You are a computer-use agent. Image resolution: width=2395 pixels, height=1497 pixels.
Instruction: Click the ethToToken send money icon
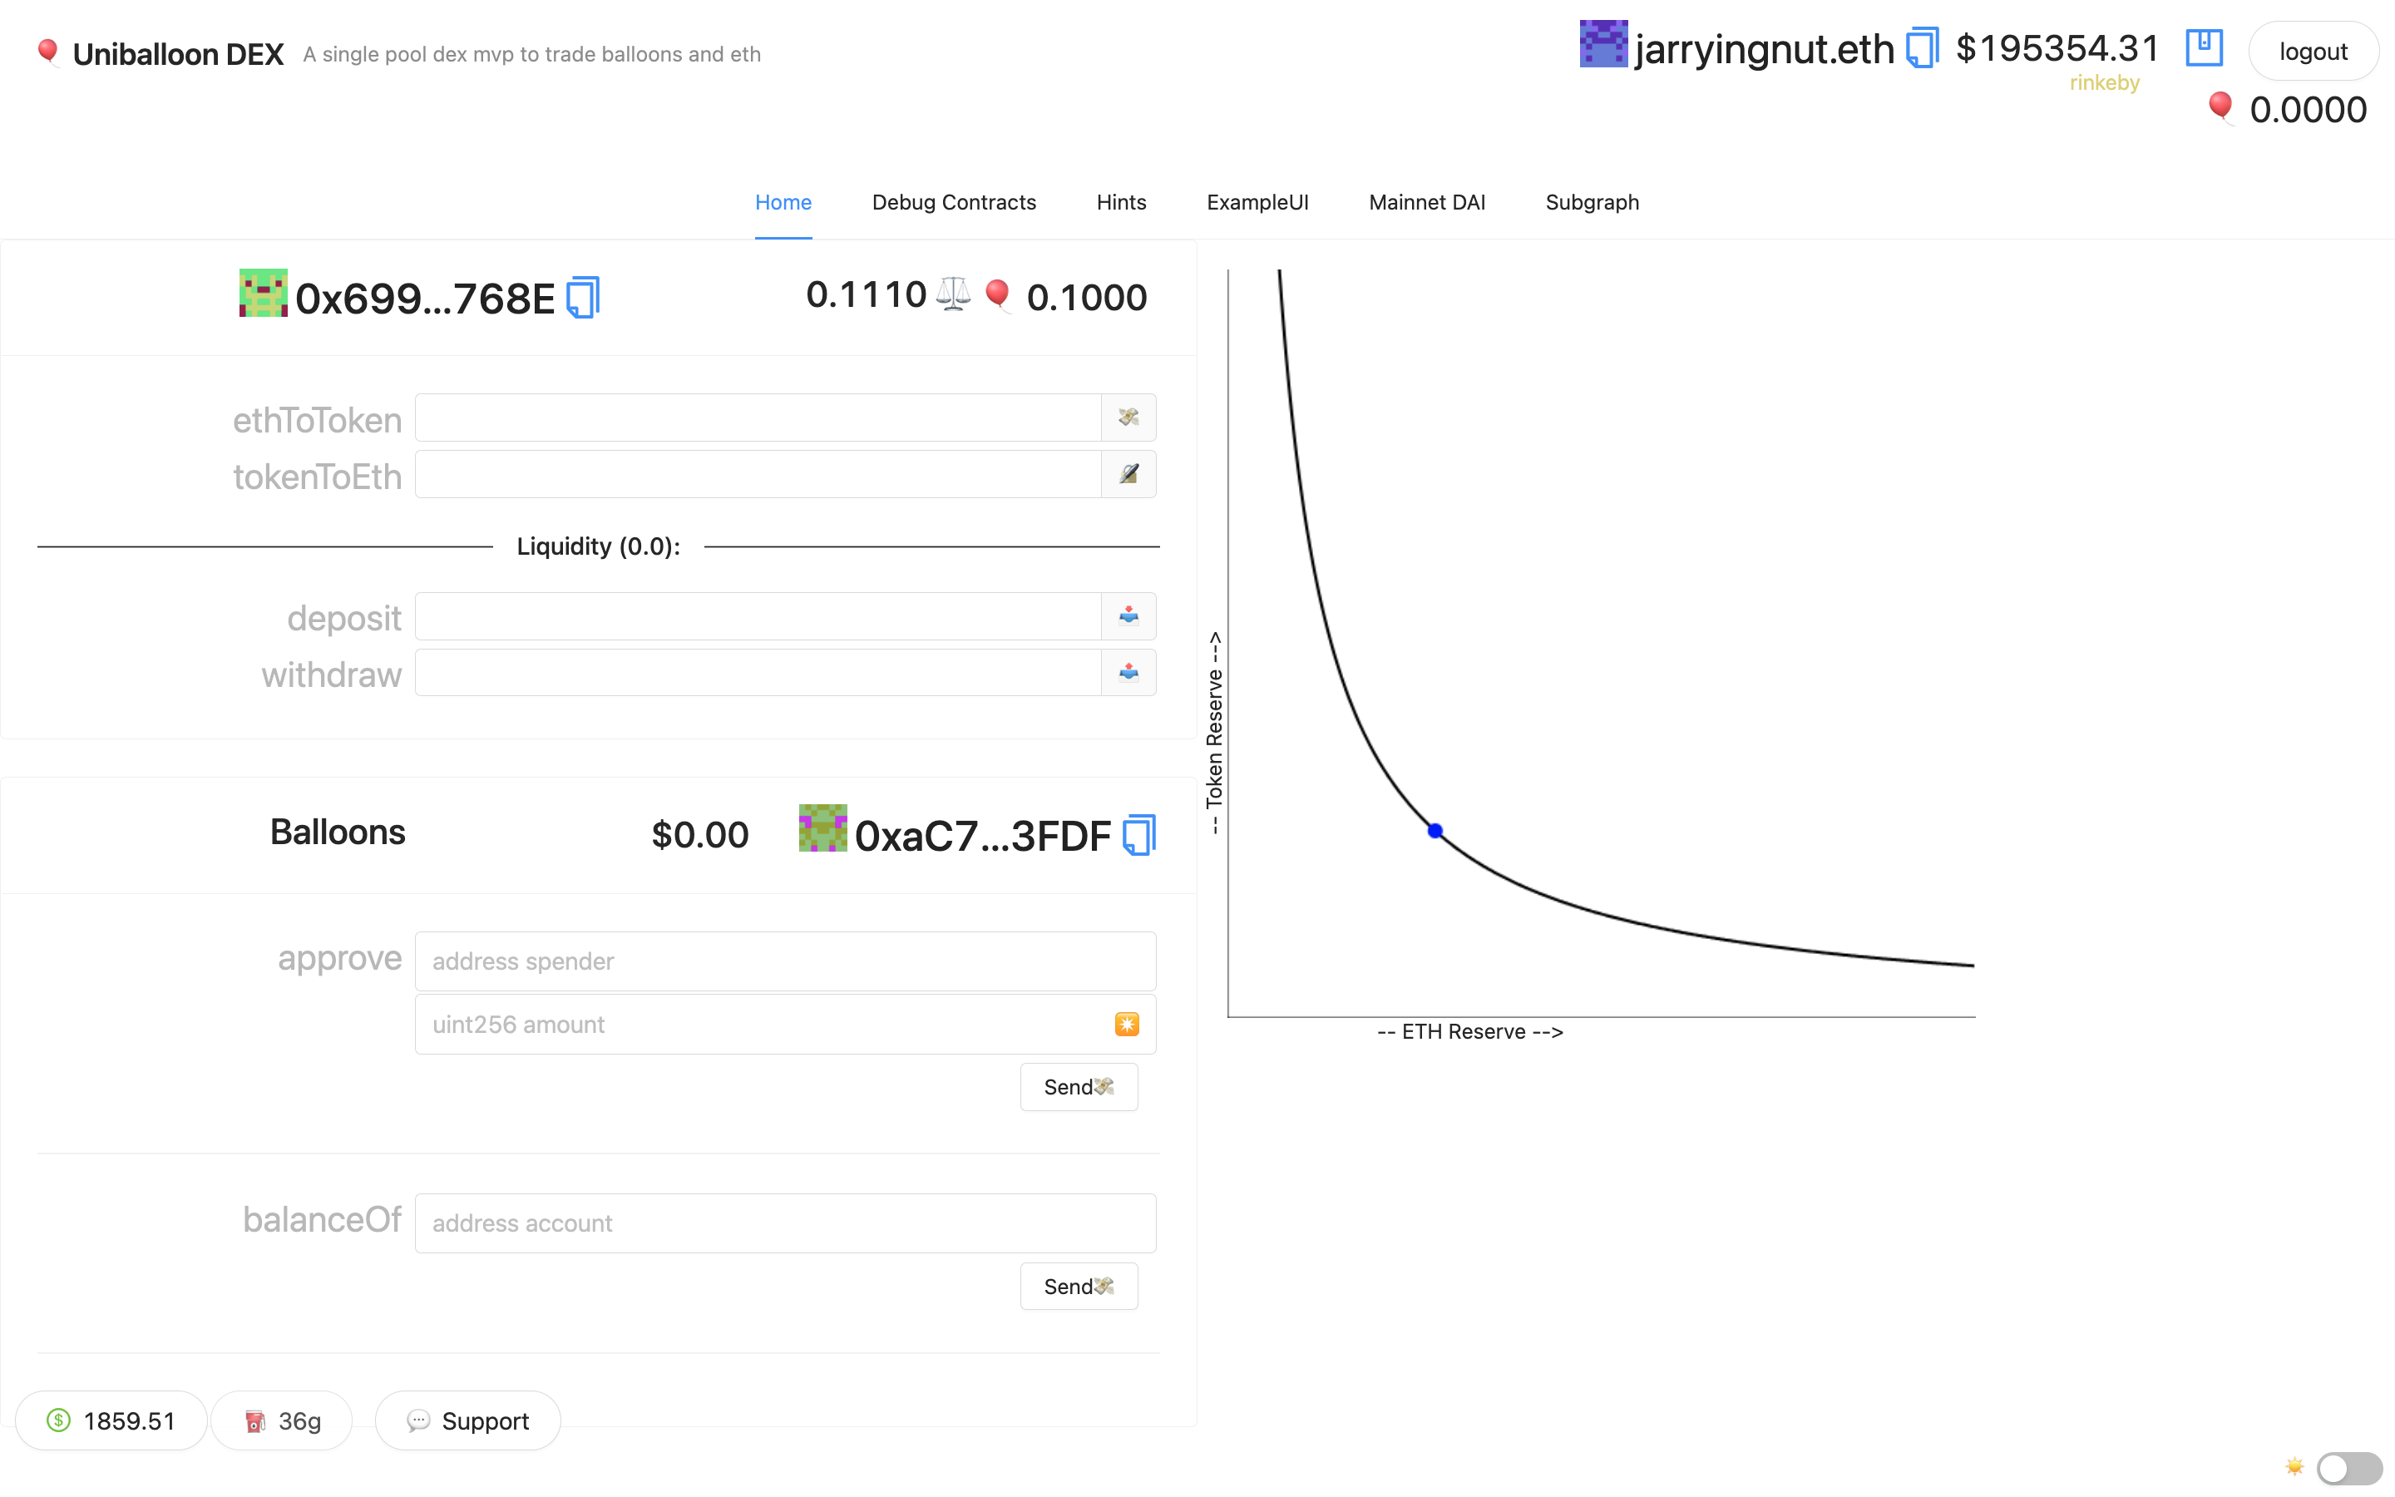point(1128,417)
